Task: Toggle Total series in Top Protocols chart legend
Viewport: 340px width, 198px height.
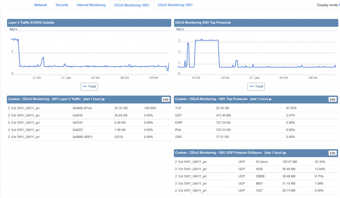Action: (x=256, y=86)
